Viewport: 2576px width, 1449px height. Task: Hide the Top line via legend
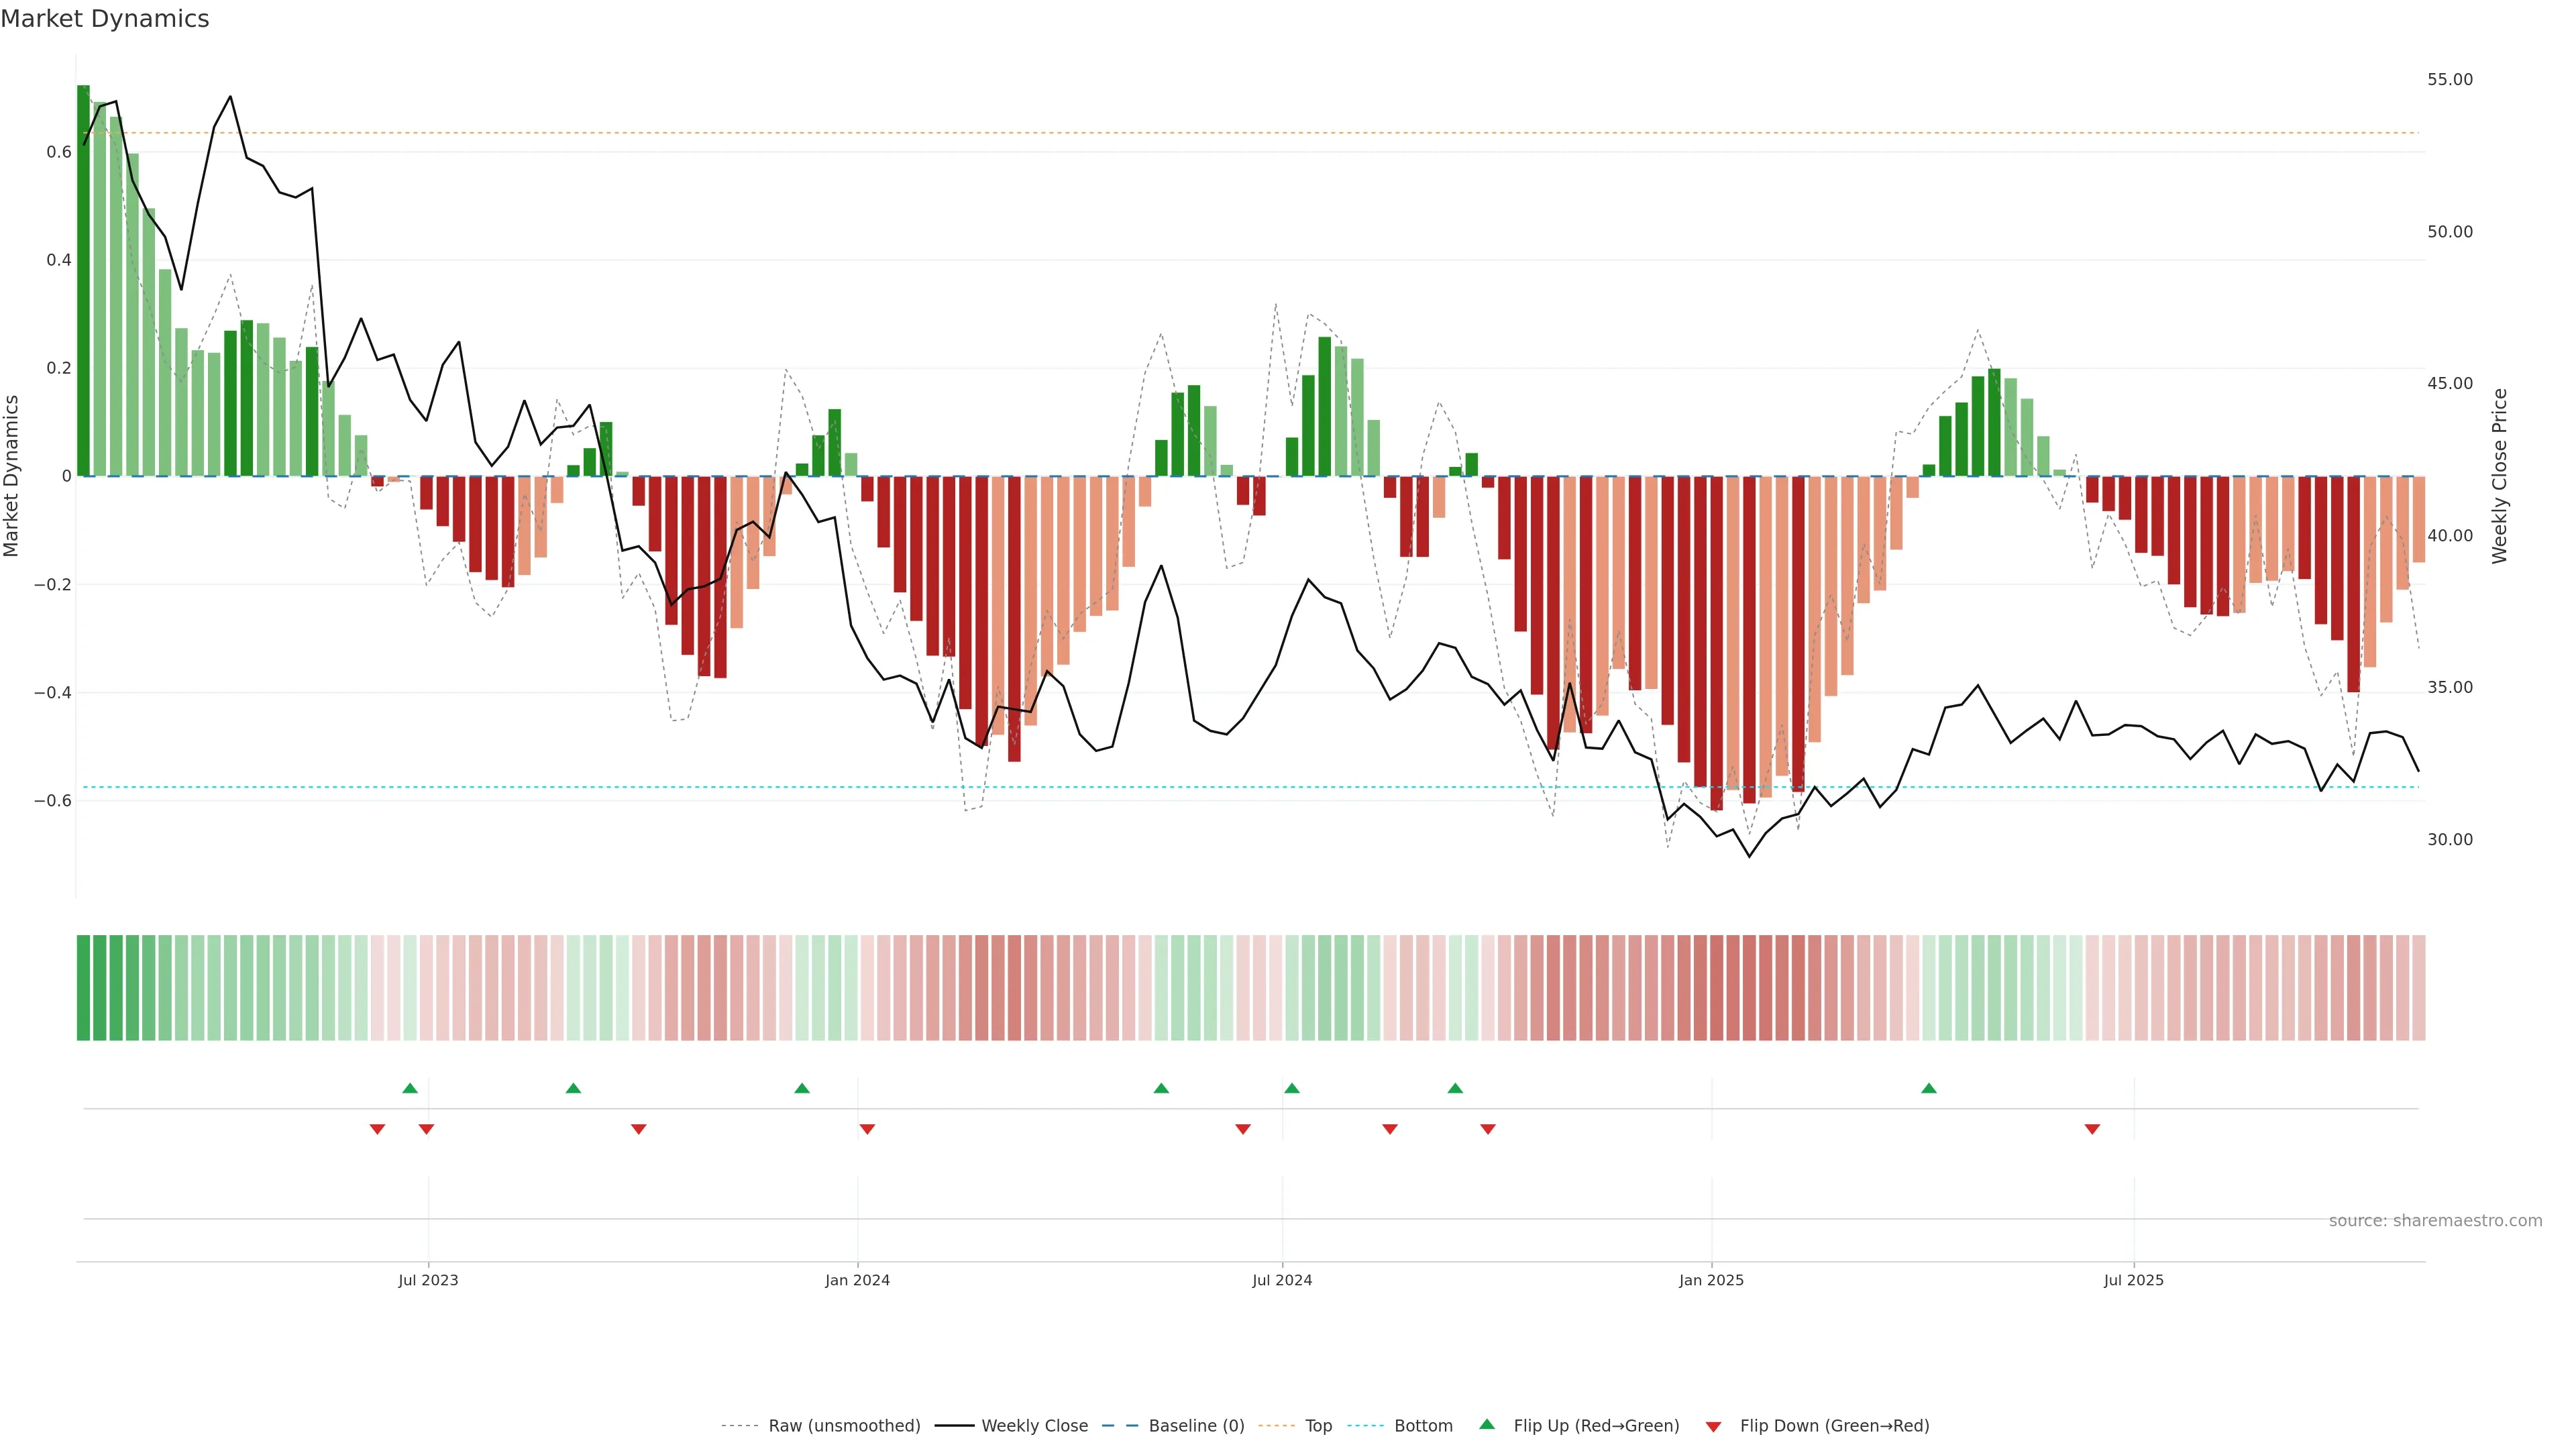pos(1318,1426)
